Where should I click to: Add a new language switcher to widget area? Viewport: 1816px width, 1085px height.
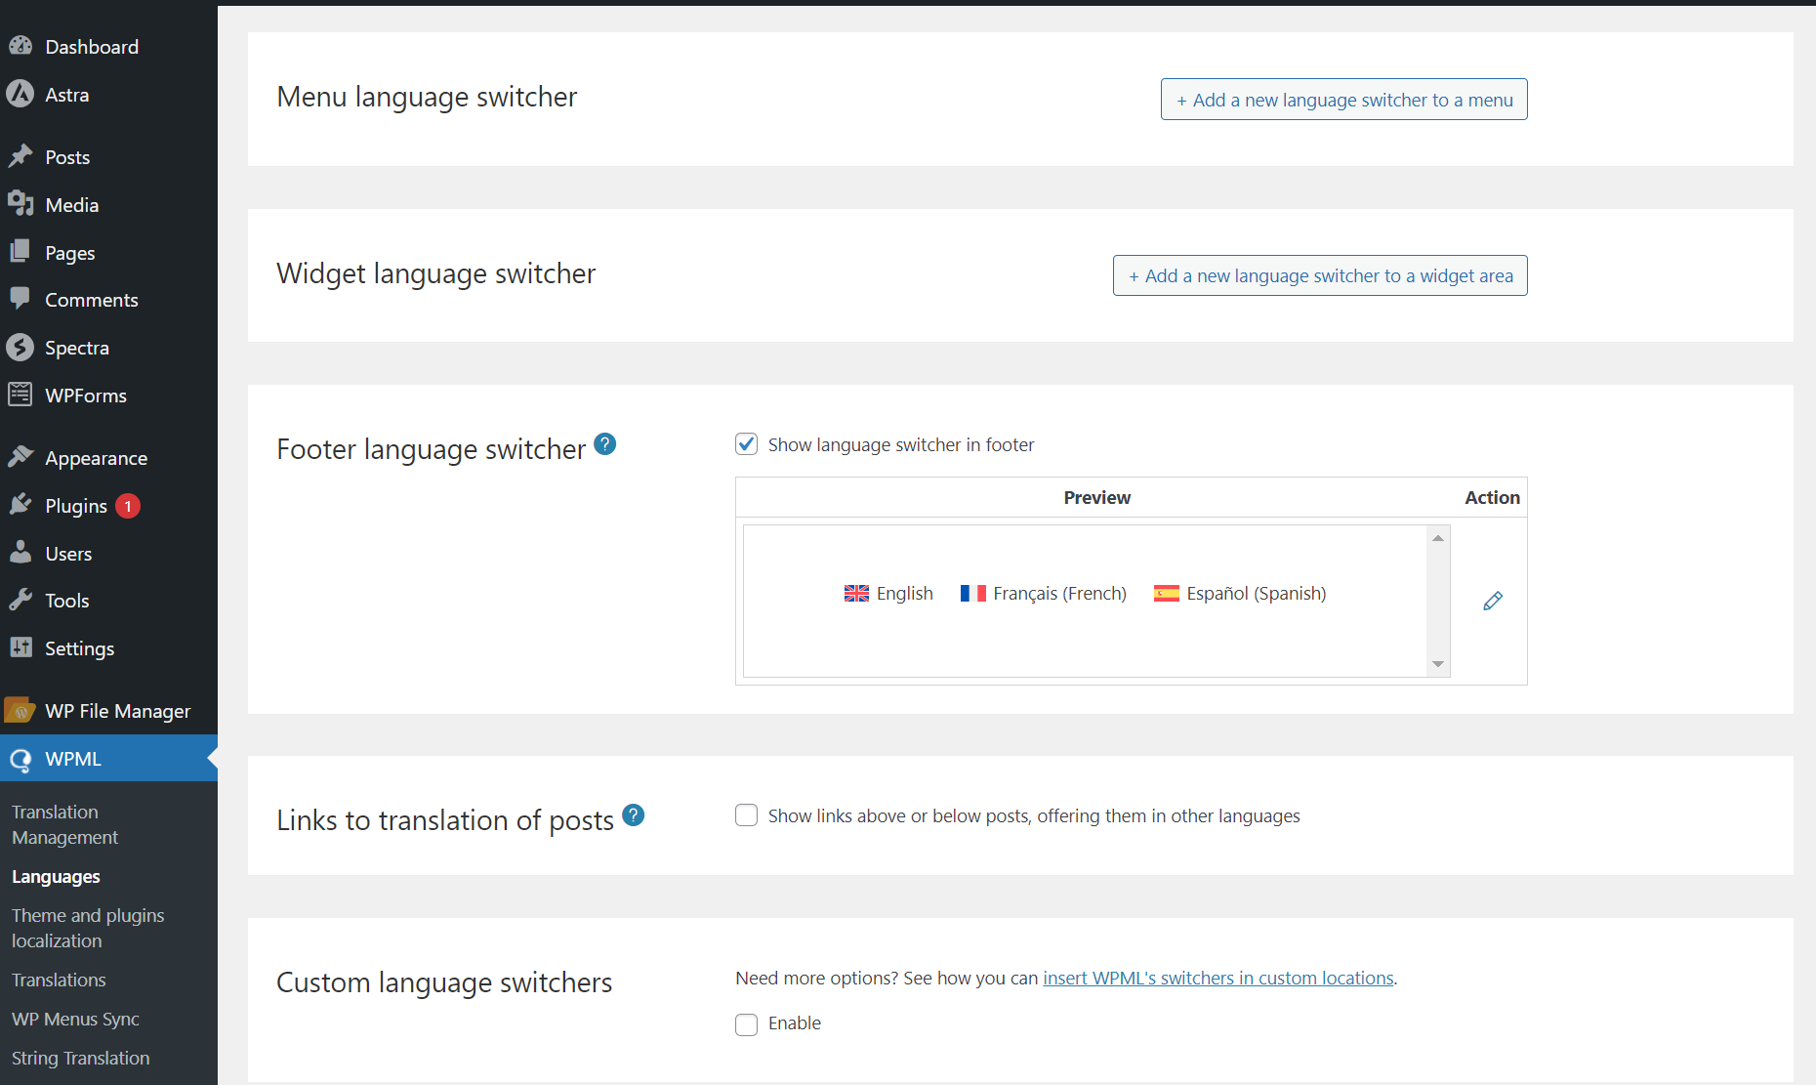point(1320,275)
